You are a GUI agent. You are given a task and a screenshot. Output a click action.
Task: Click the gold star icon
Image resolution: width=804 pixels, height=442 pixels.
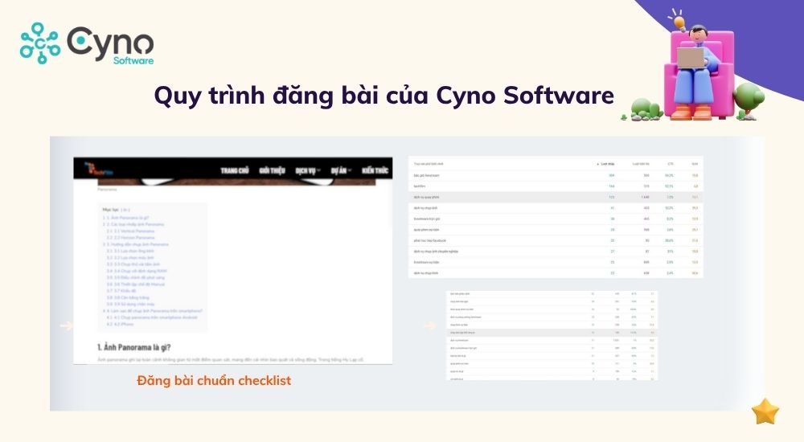tap(765, 411)
